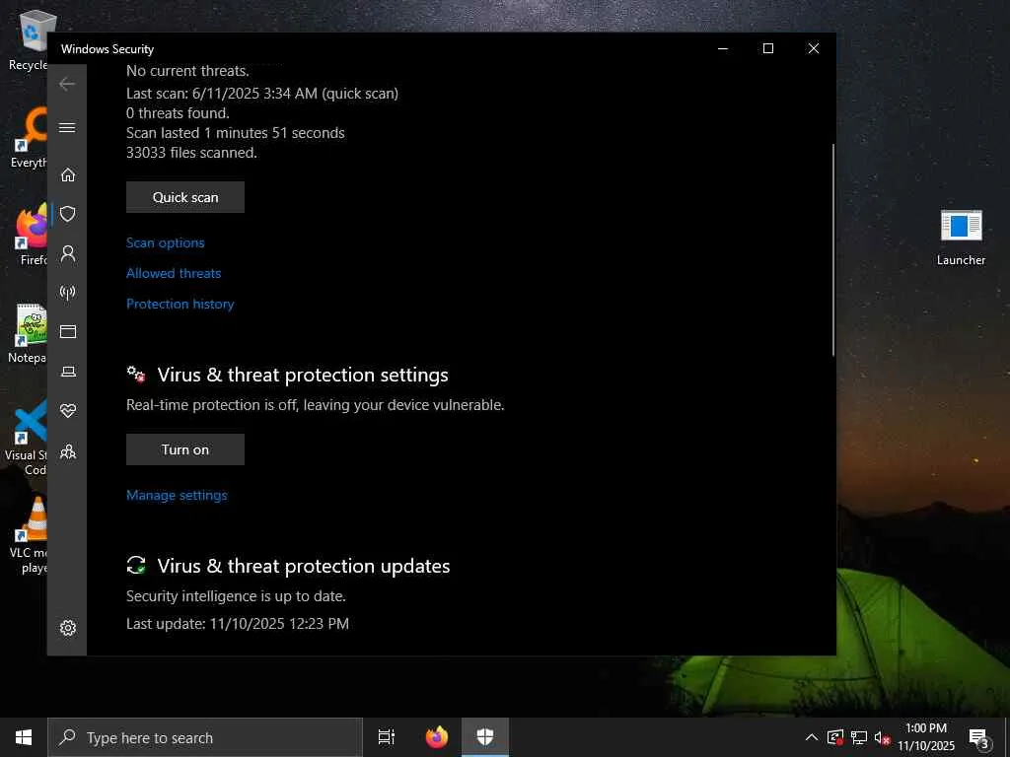Click the muted volume tray icon
Viewport: 1010px width, 757px height.
point(882,737)
